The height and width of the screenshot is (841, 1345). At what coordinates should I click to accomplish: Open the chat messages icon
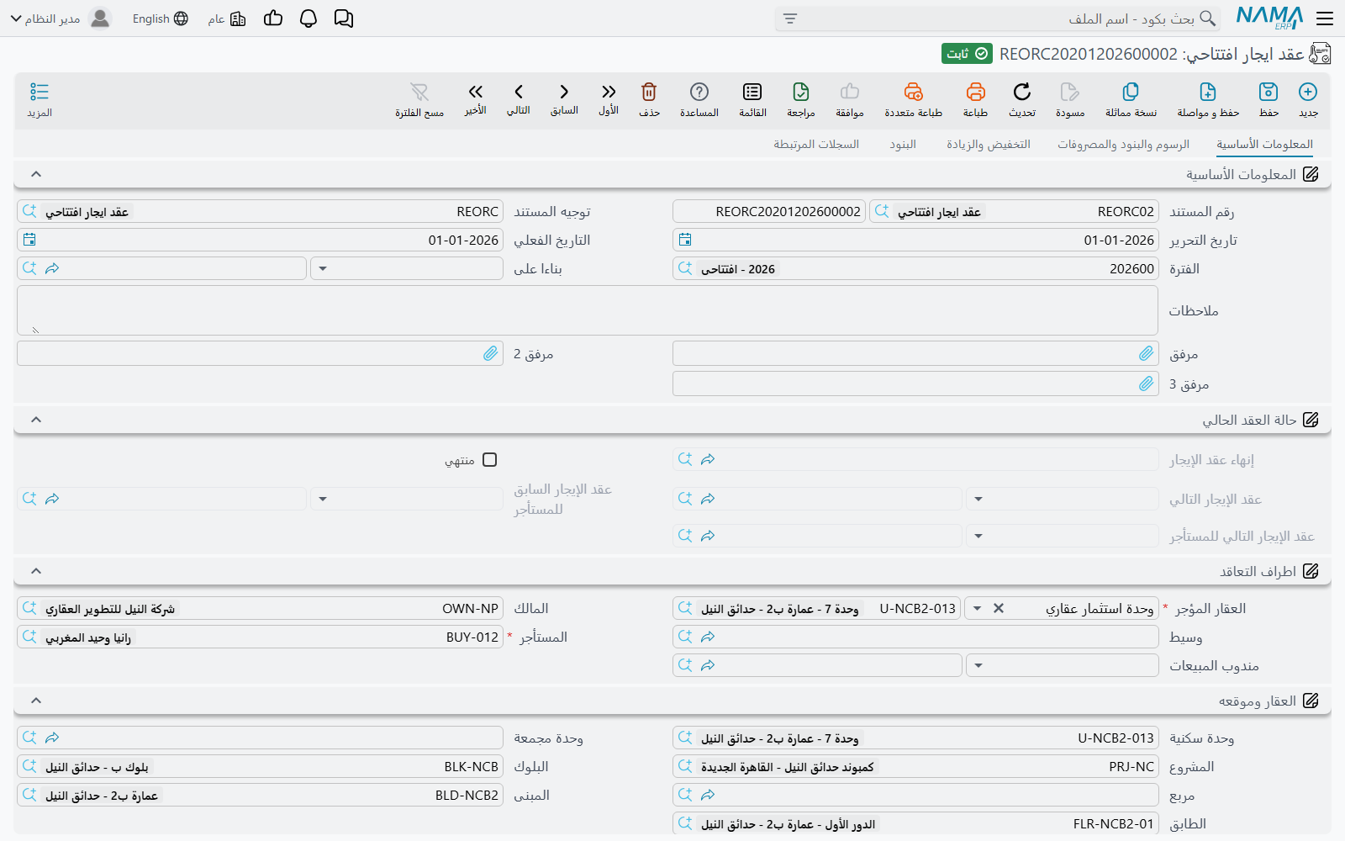344,19
